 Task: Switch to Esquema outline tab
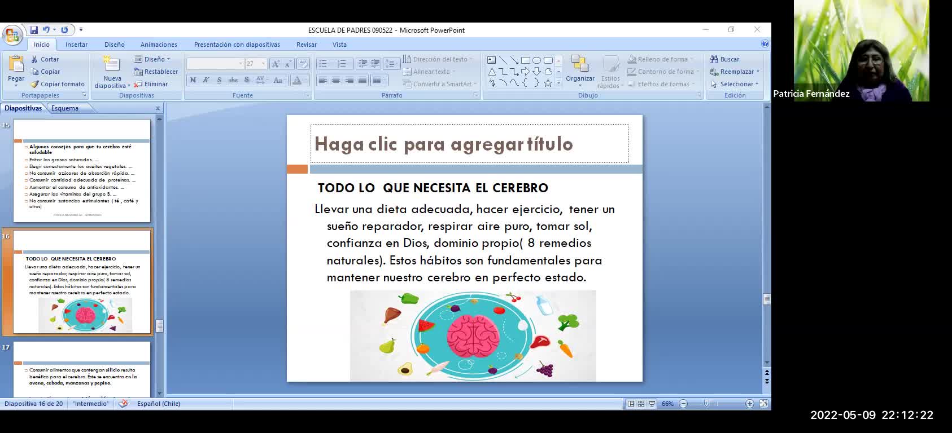[65, 108]
